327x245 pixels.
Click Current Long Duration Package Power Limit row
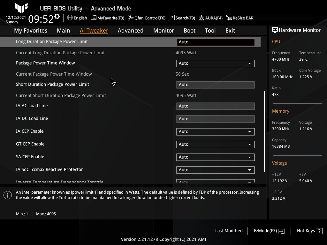130,53
